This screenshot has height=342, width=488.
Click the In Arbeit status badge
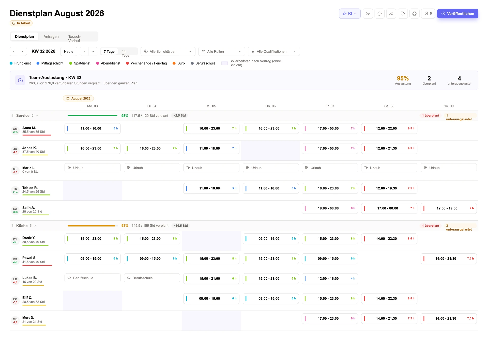21,23
